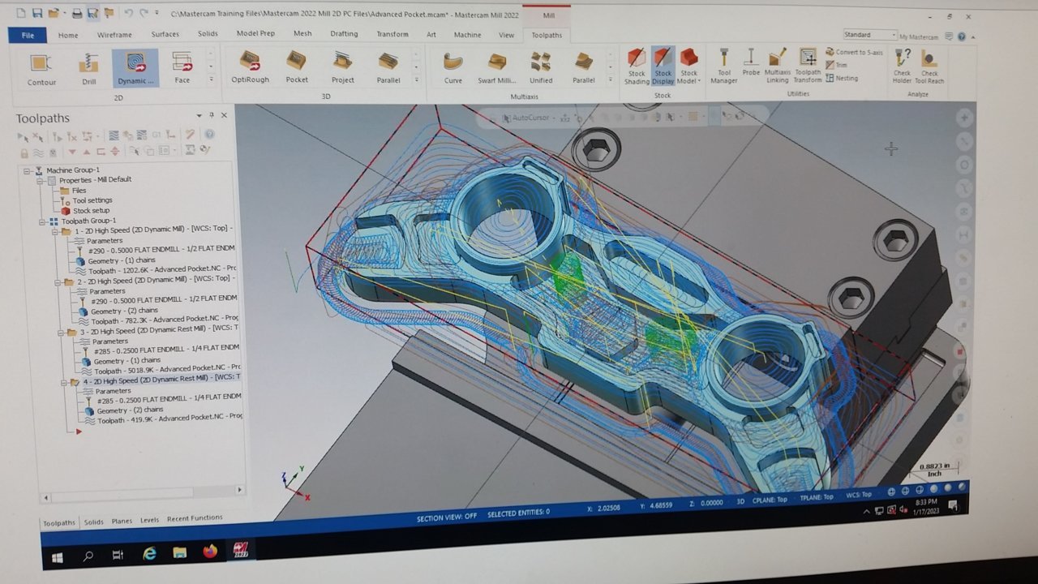The height and width of the screenshot is (584, 1038).
Task: Choose the Curve multiaxis toolpath
Action: point(453,67)
